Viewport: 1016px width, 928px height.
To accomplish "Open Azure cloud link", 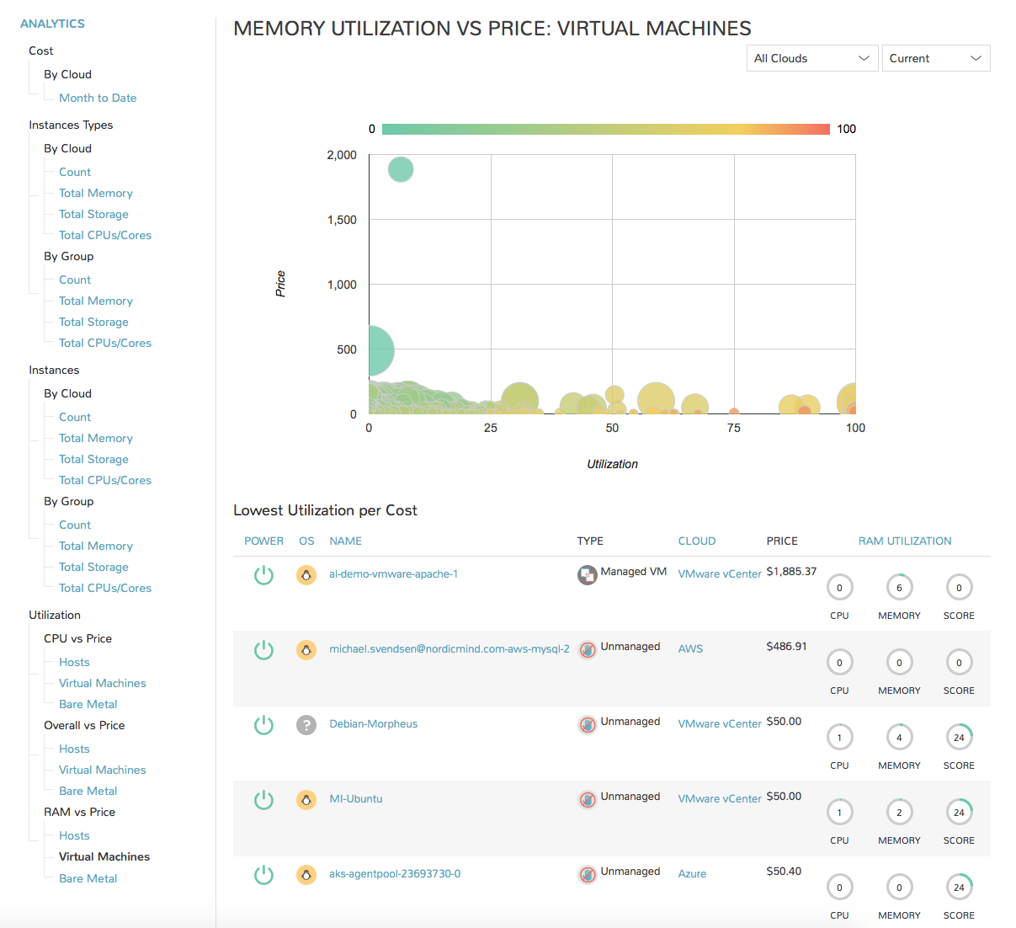I will pyautogui.click(x=692, y=874).
